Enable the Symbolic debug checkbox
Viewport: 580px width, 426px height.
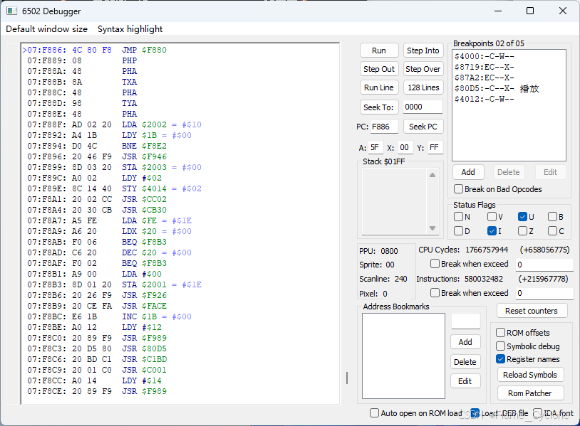tap(500, 346)
